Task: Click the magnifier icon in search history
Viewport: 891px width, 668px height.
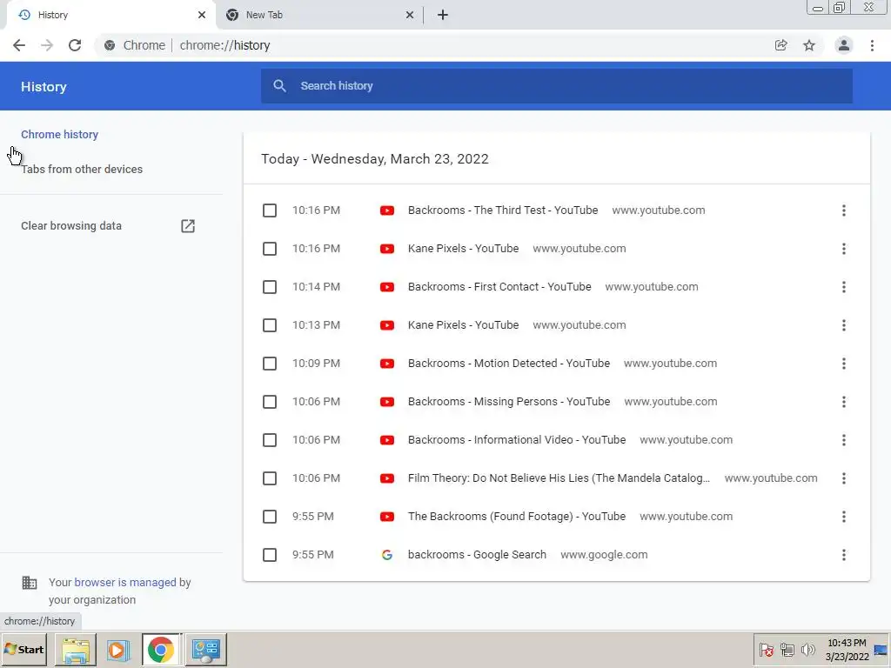Action: [279, 86]
